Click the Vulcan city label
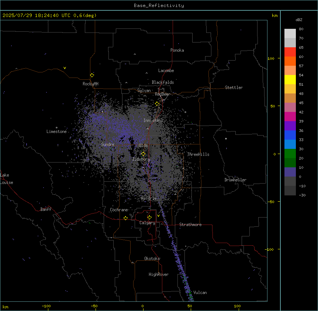 (x=200, y=293)
